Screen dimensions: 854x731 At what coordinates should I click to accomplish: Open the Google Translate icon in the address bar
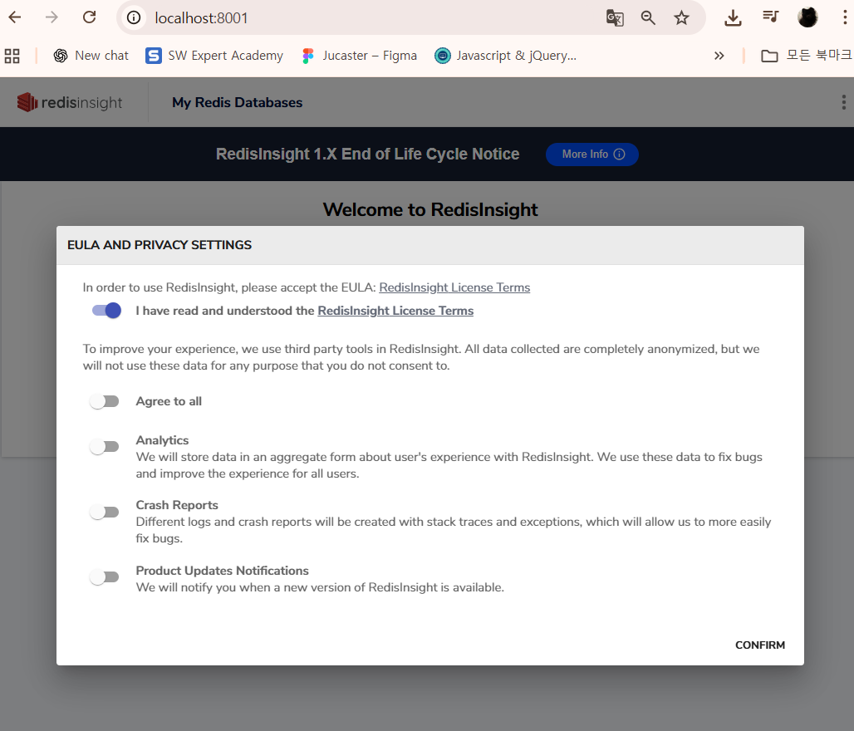(x=615, y=18)
